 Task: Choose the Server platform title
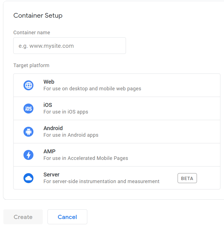click(51, 175)
